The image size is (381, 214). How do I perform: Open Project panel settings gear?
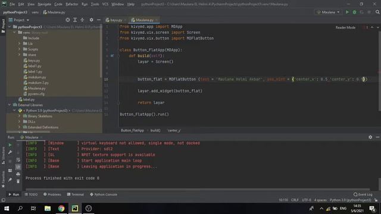91,20
